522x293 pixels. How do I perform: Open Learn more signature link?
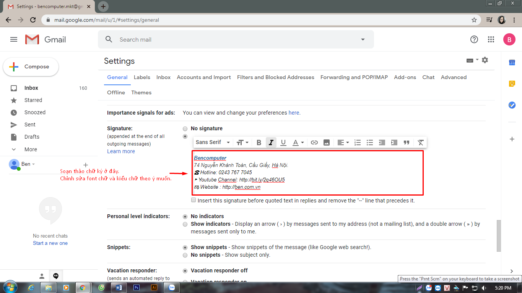[121, 151]
